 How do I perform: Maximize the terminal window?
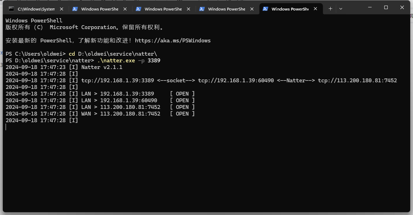click(x=386, y=7)
